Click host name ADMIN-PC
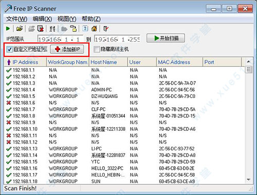The width and height of the screenshot is (257, 195). tap(101, 90)
